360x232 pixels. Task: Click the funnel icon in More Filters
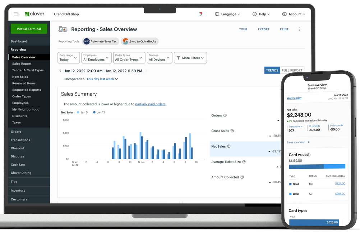point(179,58)
